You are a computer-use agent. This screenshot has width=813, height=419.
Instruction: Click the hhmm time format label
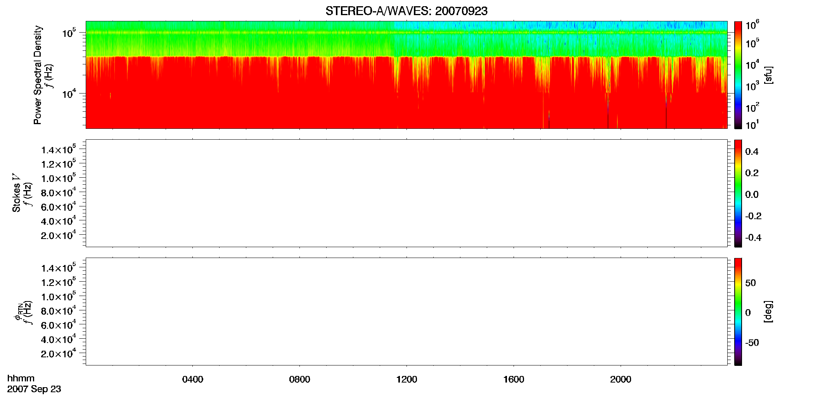[x=21, y=378]
